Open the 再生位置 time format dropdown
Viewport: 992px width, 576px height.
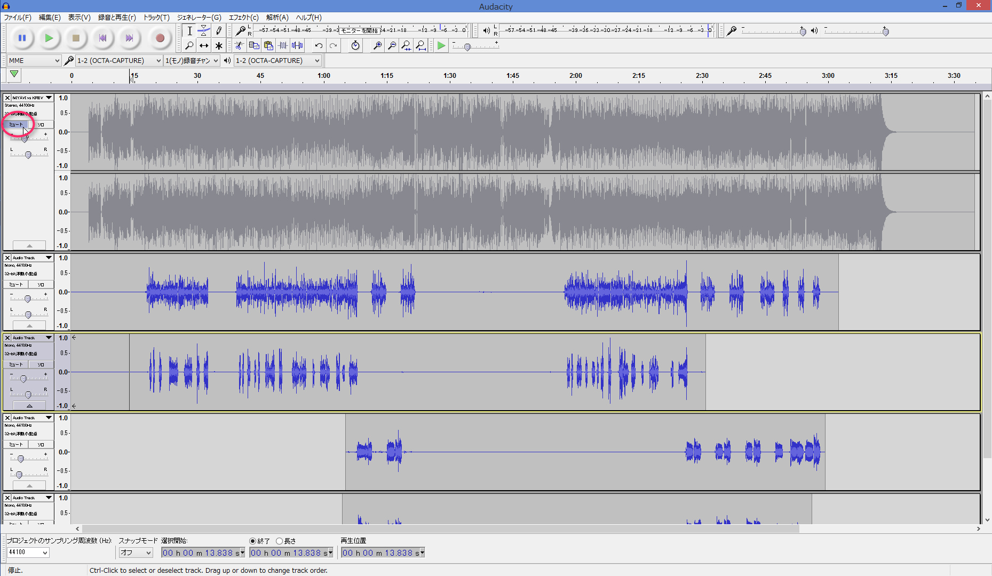click(x=422, y=553)
